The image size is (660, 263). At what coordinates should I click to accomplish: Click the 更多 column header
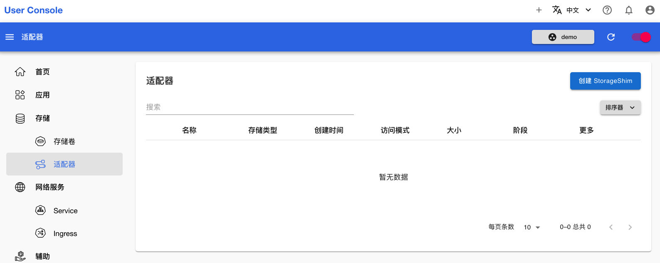[586, 130]
